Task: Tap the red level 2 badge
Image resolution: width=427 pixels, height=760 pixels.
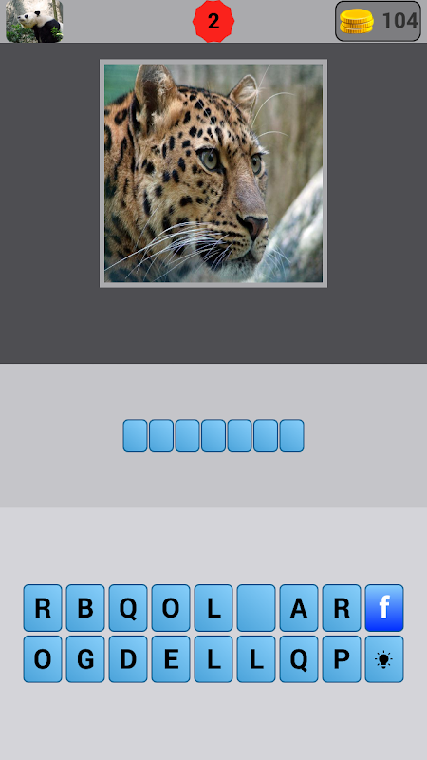Action: [213, 21]
